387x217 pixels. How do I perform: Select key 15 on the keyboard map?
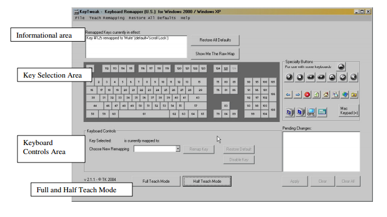click(199, 82)
